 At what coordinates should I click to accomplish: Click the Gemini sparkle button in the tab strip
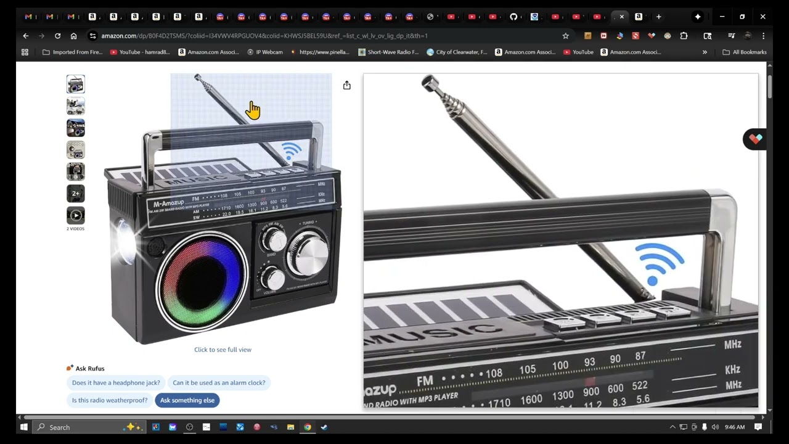point(698,17)
